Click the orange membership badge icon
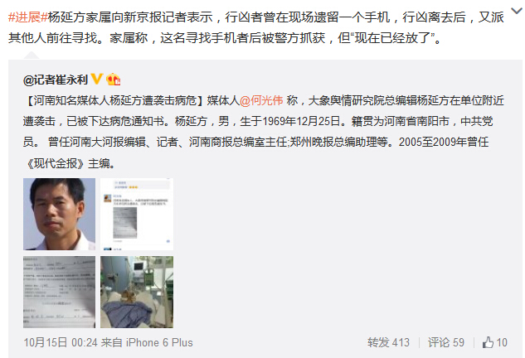This screenshot has width=525, height=358. (113, 80)
